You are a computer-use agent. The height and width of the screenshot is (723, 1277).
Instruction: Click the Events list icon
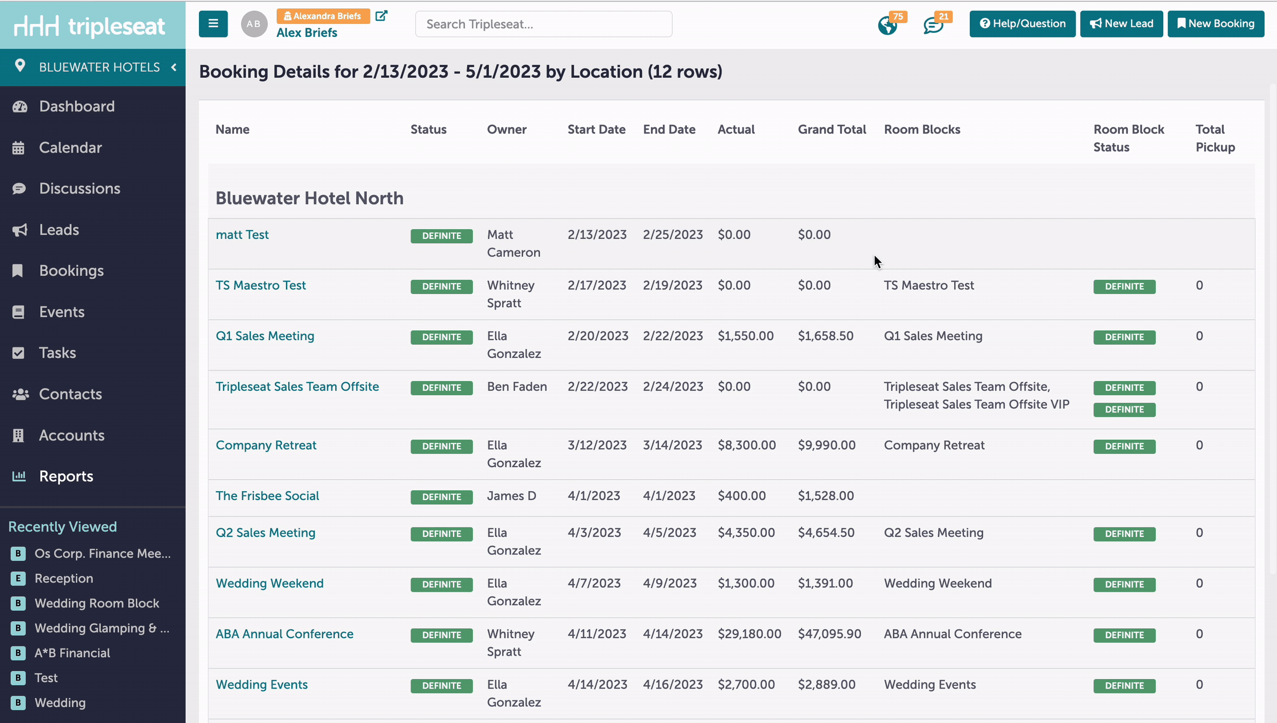tap(18, 312)
